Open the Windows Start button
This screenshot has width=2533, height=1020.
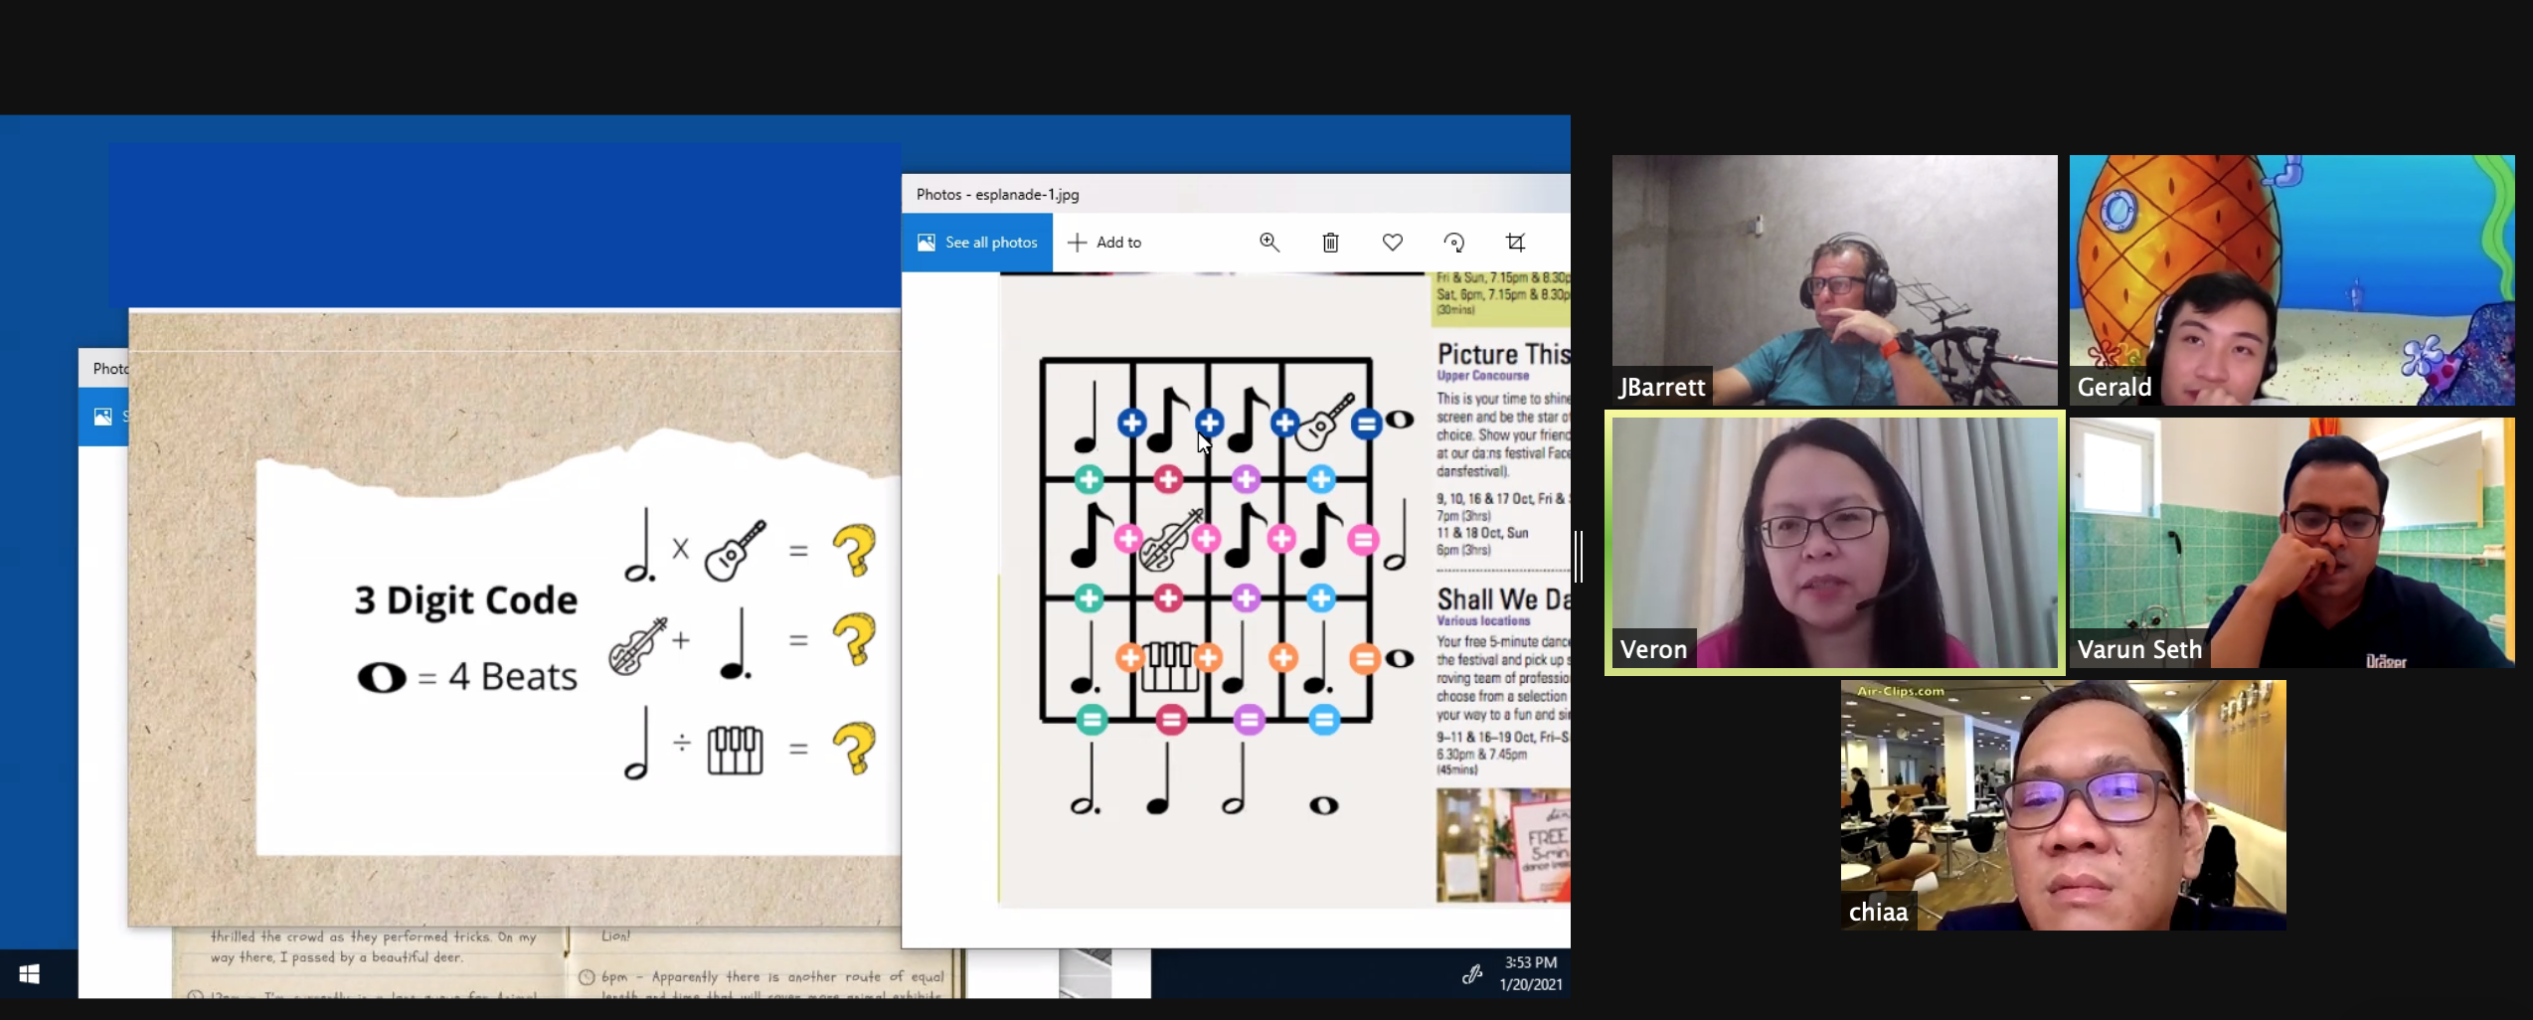point(29,974)
